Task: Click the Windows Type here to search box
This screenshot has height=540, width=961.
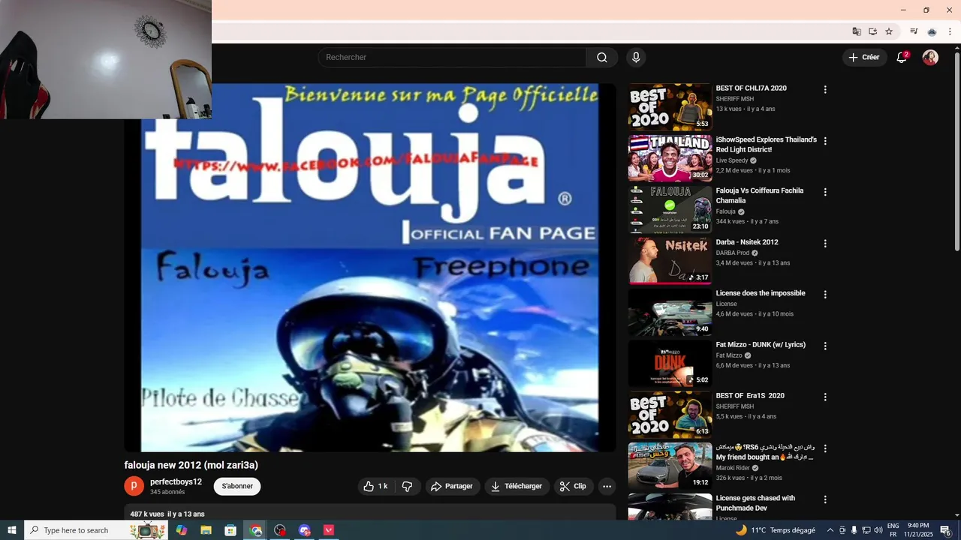Action: coord(95,530)
